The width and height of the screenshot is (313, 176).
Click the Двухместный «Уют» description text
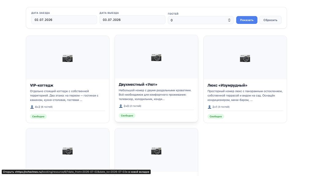click(155, 95)
